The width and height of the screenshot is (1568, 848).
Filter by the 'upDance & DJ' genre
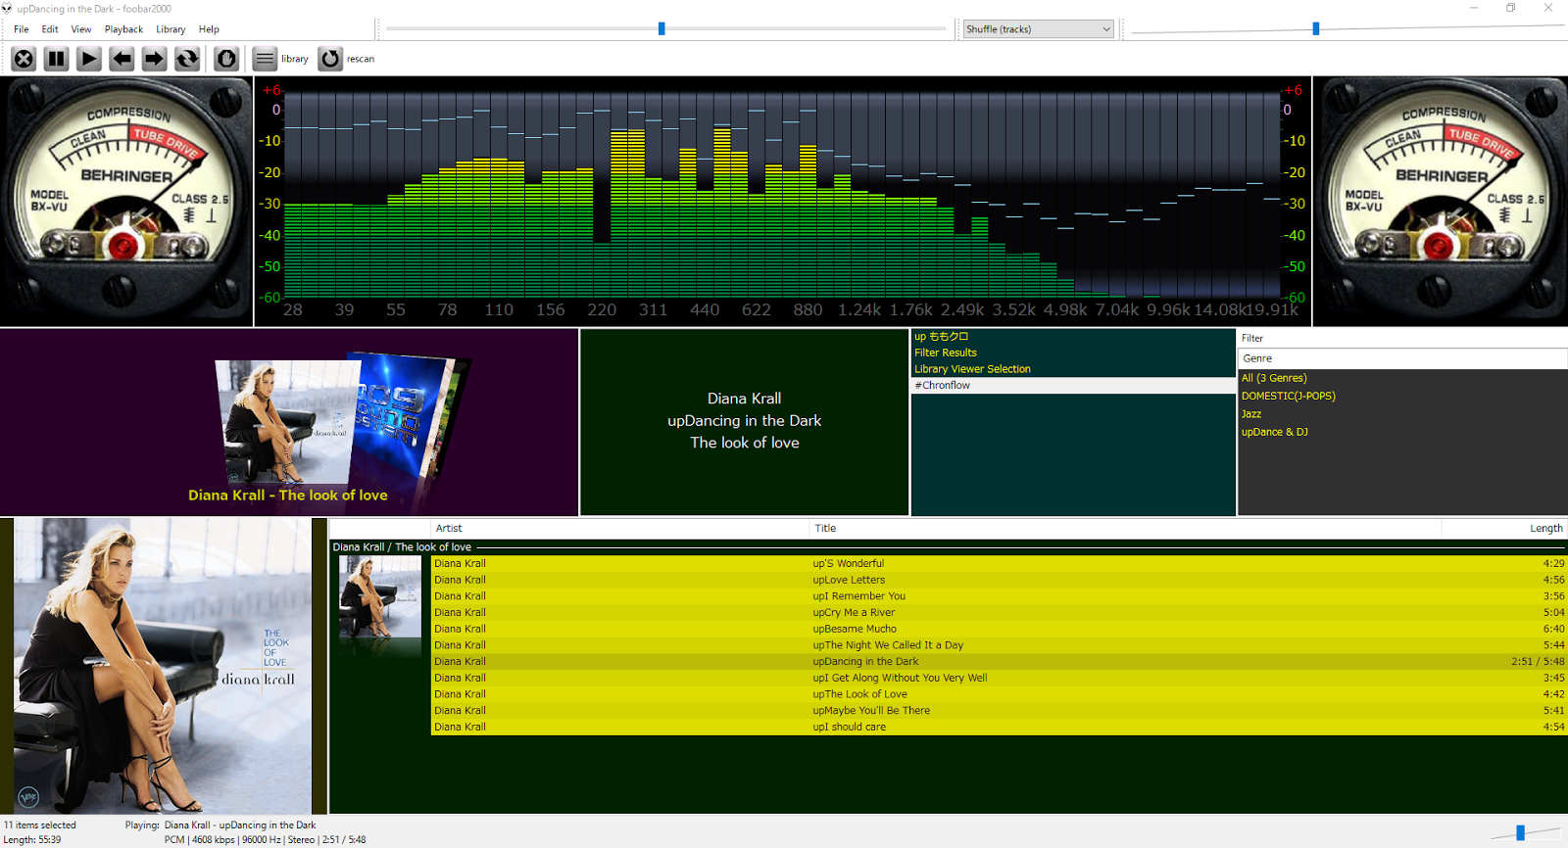click(x=1402, y=432)
